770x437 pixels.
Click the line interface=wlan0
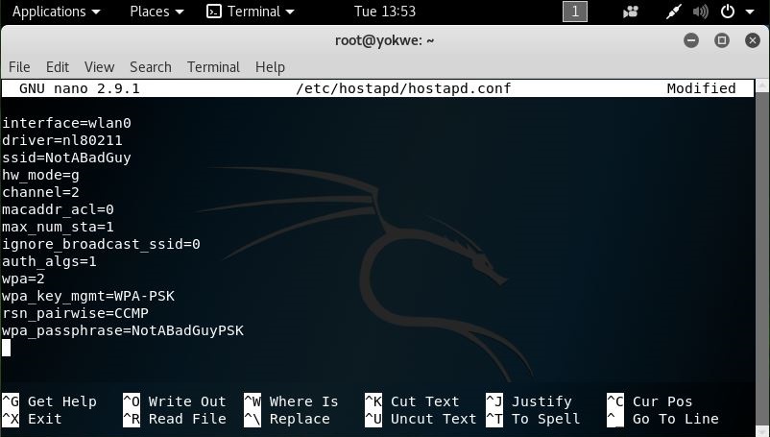(66, 123)
